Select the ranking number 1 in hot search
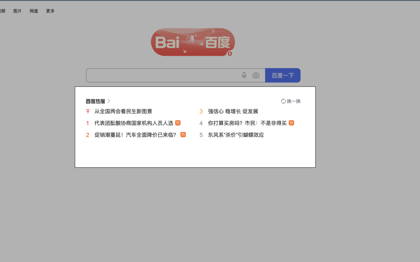The image size is (420, 262). (87, 123)
